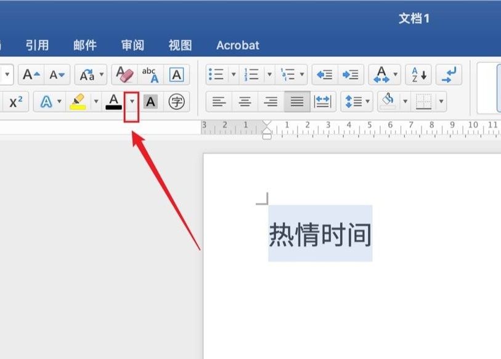Increase the paragraph indent
Image resolution: width=501 pixels, height=359 pixels.
[351, 75]
